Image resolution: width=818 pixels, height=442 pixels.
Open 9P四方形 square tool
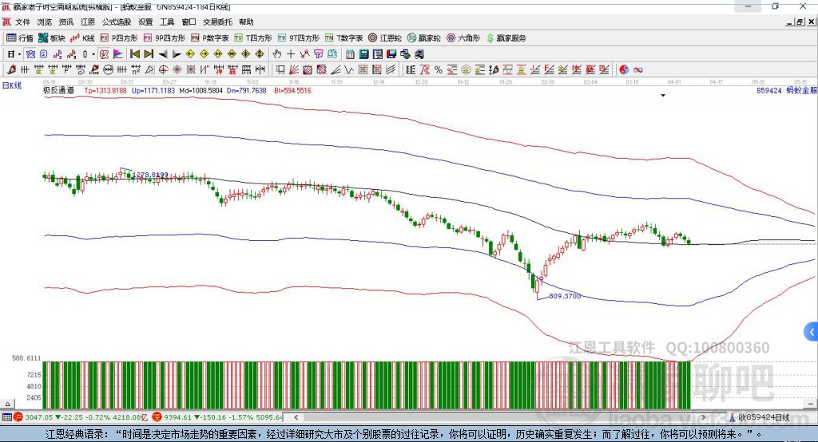(x=165, y=38)
